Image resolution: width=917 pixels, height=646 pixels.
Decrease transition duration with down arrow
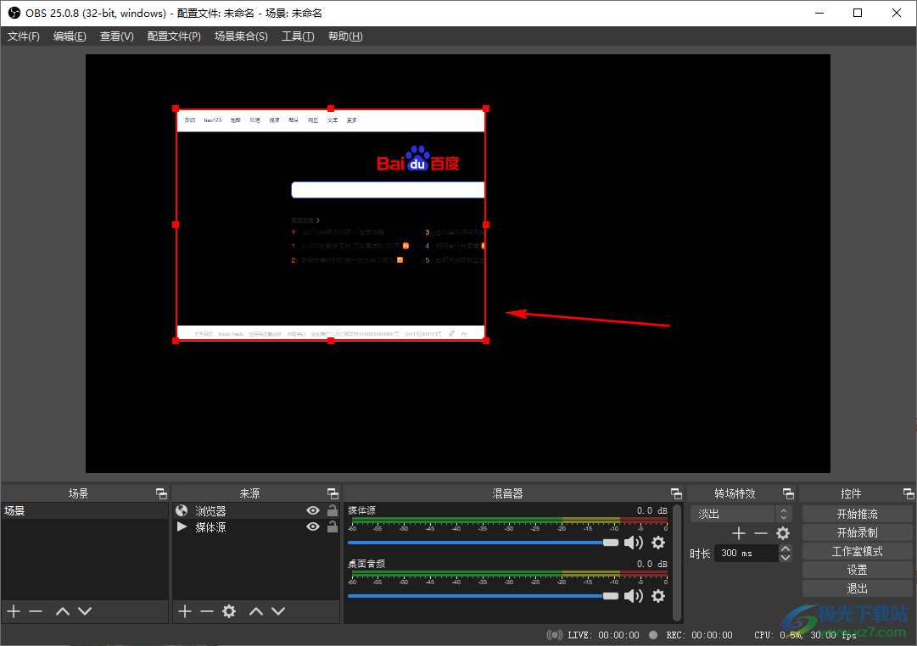pos(786,558)
